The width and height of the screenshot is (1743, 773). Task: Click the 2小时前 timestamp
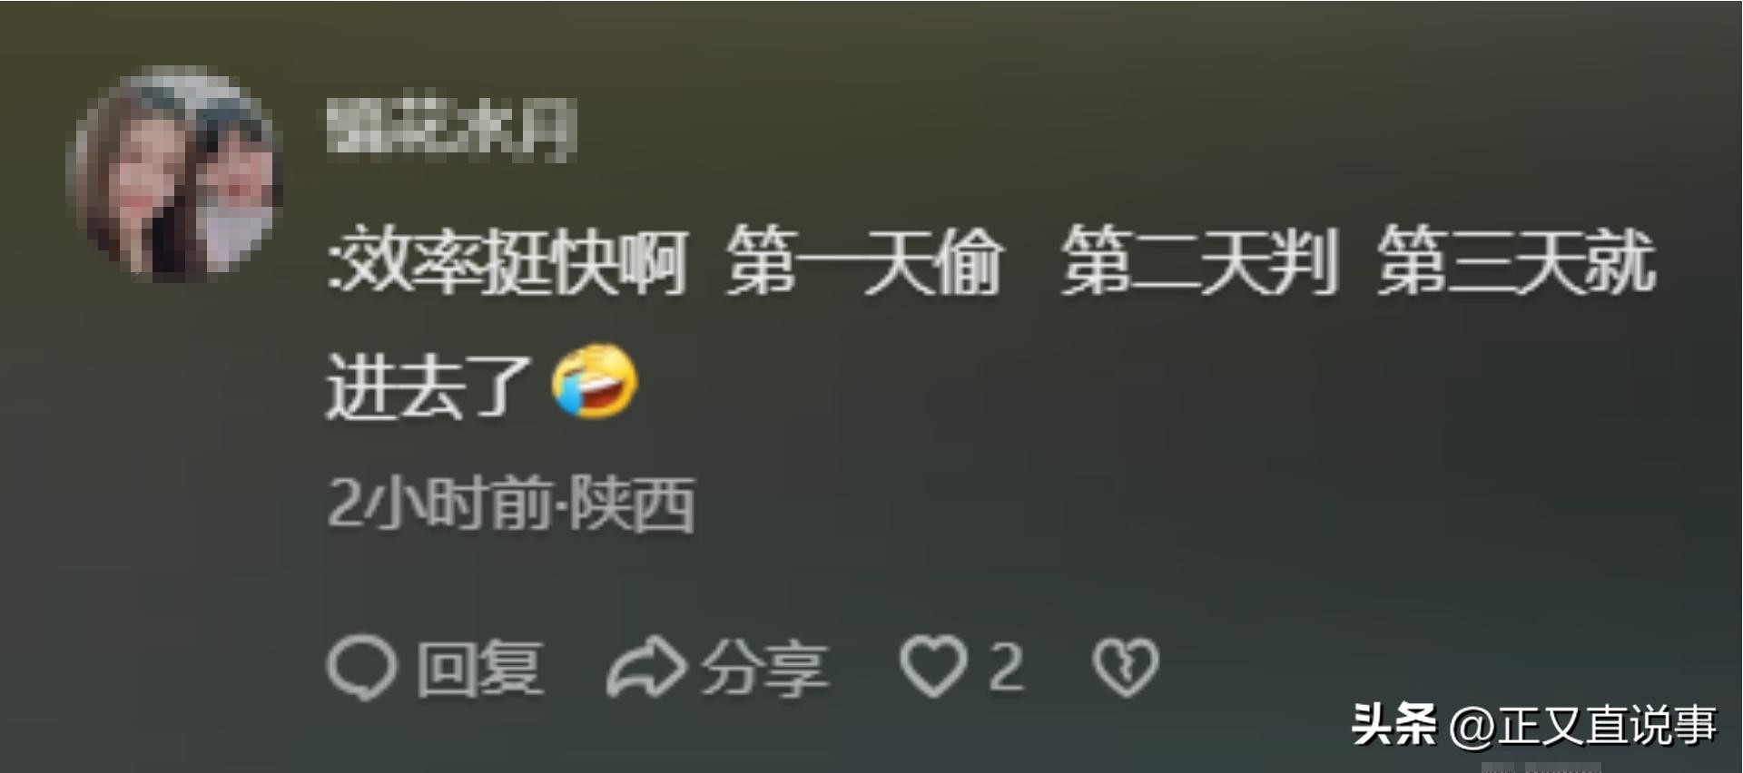point(439,504)
